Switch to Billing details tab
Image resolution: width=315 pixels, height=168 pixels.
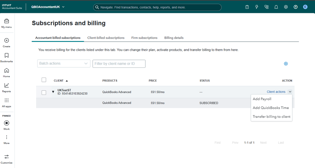pyautogui.click(x=174, y=38)
